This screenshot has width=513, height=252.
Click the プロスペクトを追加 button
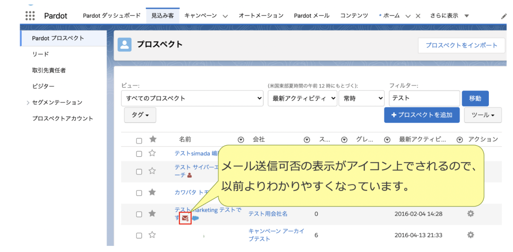coord(422,115)
